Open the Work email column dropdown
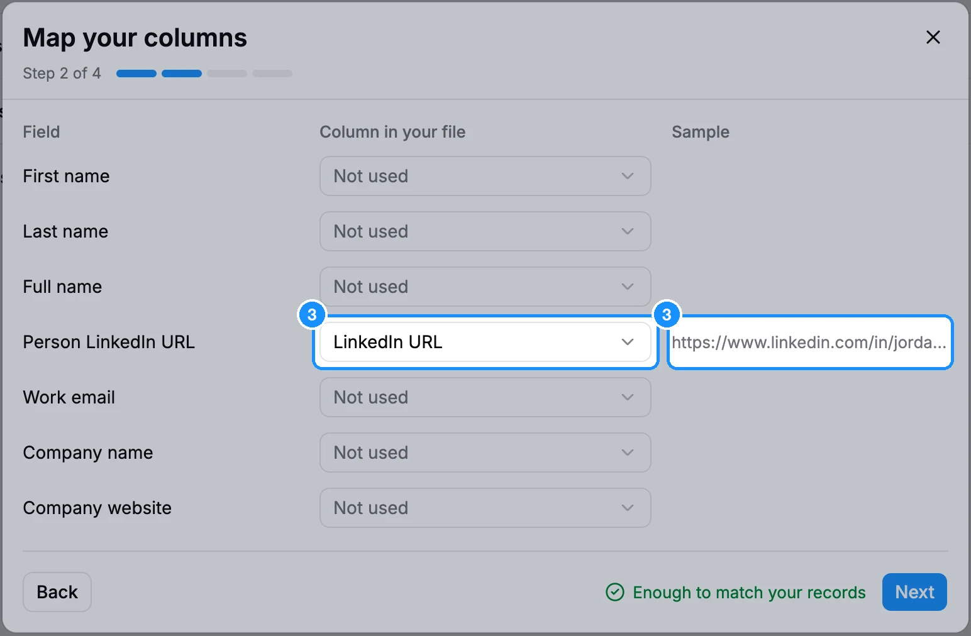Viewport: 971px width, 636px height. [x=485, y=397]
